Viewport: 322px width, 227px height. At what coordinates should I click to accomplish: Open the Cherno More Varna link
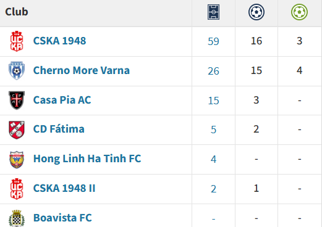pyautogui.click(x=82, y=70)
